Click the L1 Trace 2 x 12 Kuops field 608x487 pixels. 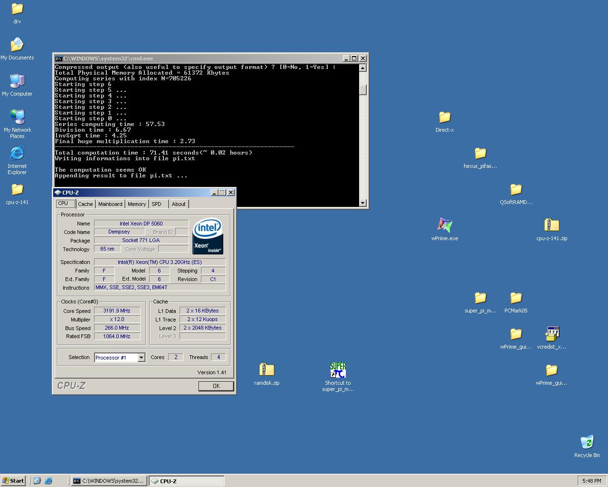click(202, 319)
